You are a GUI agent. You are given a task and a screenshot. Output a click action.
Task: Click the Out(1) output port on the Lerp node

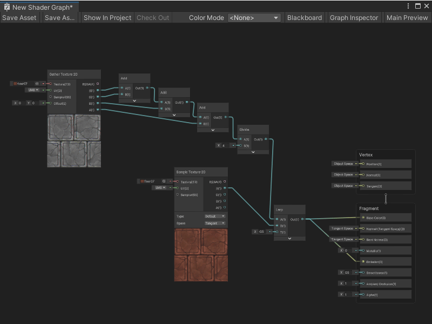tap(302, 219)
